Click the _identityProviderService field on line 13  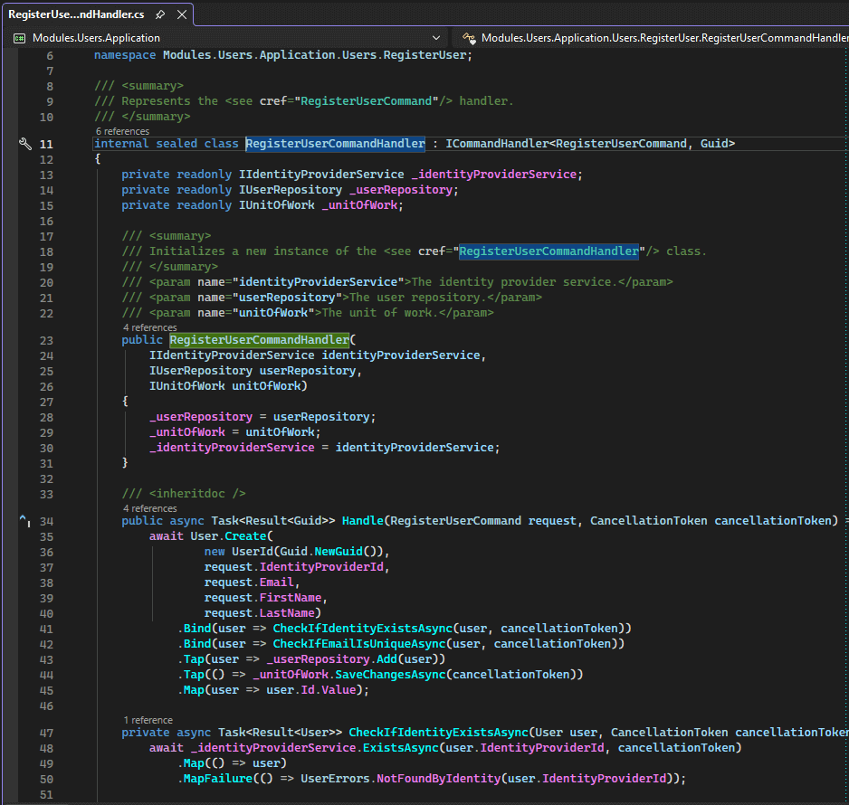[x=494, y=175]
